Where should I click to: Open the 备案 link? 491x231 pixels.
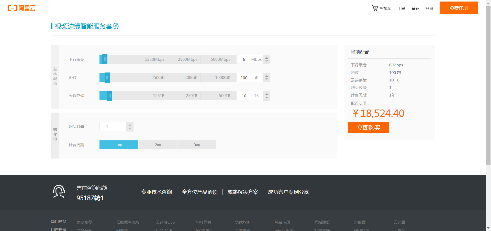[x=415, y=8]
